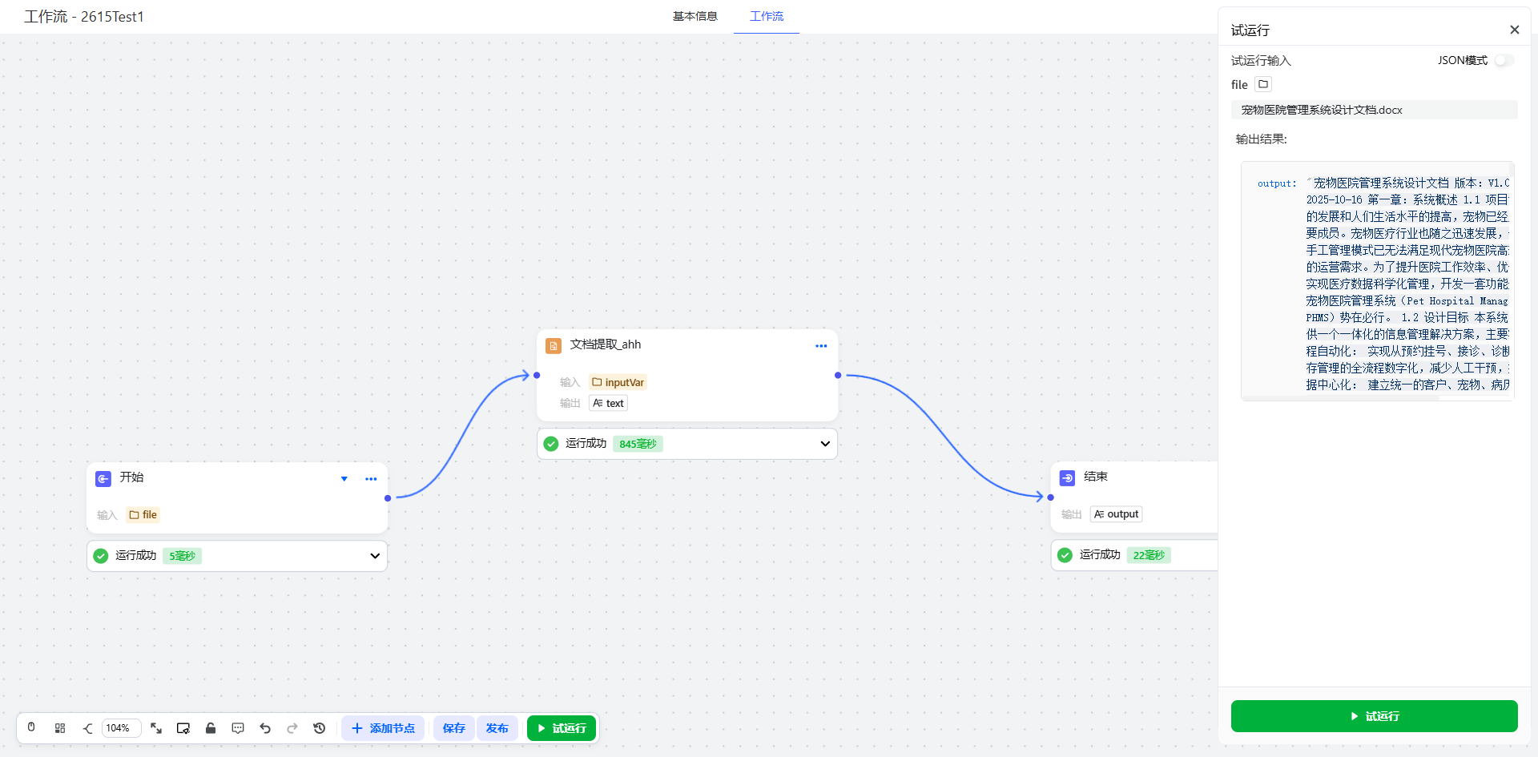
Task: Click the undo arrow icon
Action: tap(265, 728)
